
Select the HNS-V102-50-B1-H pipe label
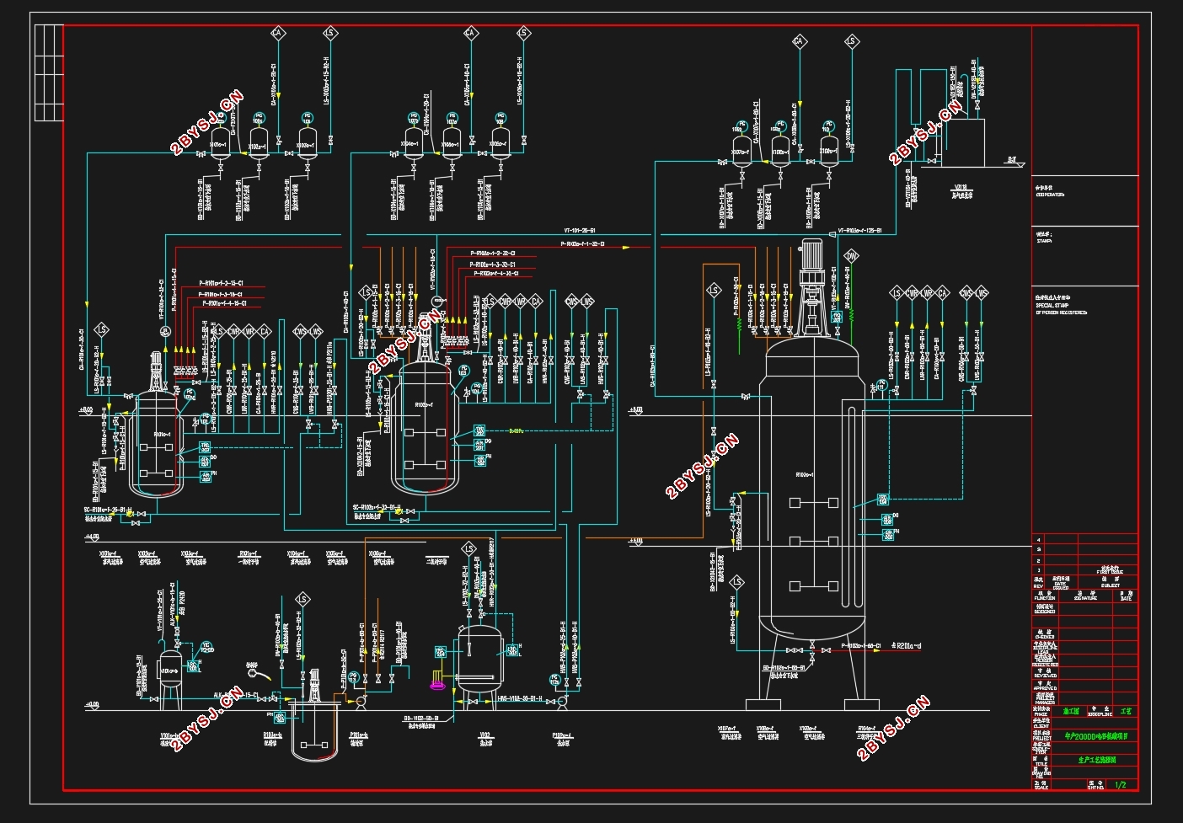518,699
